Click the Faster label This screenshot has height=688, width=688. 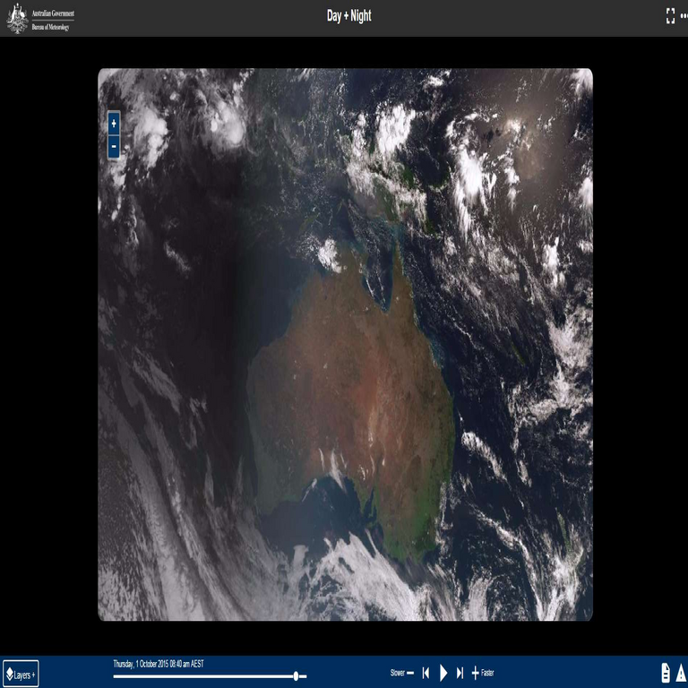(487, 673)
